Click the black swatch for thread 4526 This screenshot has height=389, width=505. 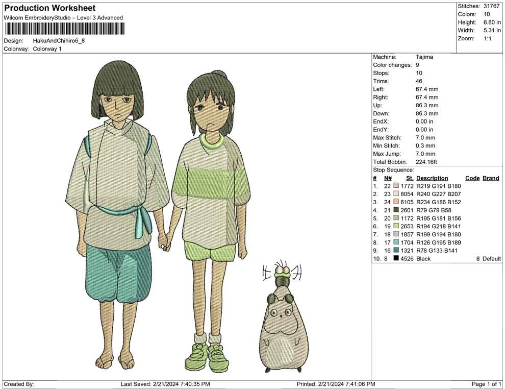(396, 258)
